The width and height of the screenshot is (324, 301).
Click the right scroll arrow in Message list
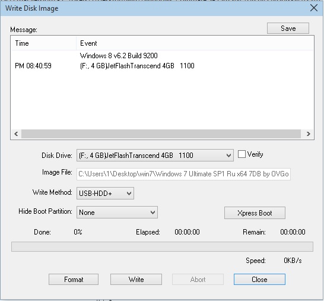(309, 134)
